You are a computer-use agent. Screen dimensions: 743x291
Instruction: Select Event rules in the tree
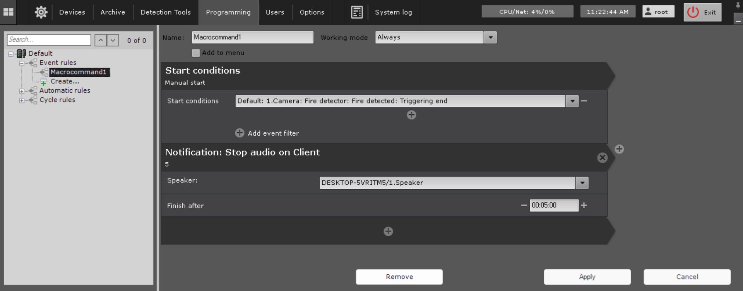pyautogui.click(x=58, y=63)
